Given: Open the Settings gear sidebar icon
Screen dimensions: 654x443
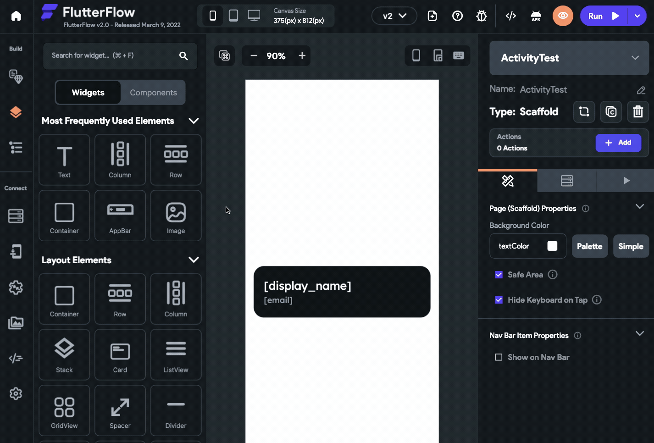Looking at the screenshot, I should click(16, 393).
